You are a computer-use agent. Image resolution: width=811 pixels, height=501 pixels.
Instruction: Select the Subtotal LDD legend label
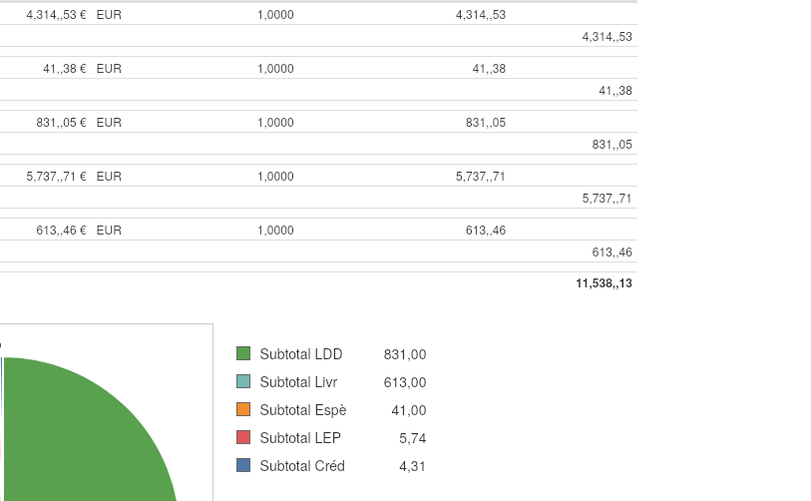coord(301,354)
